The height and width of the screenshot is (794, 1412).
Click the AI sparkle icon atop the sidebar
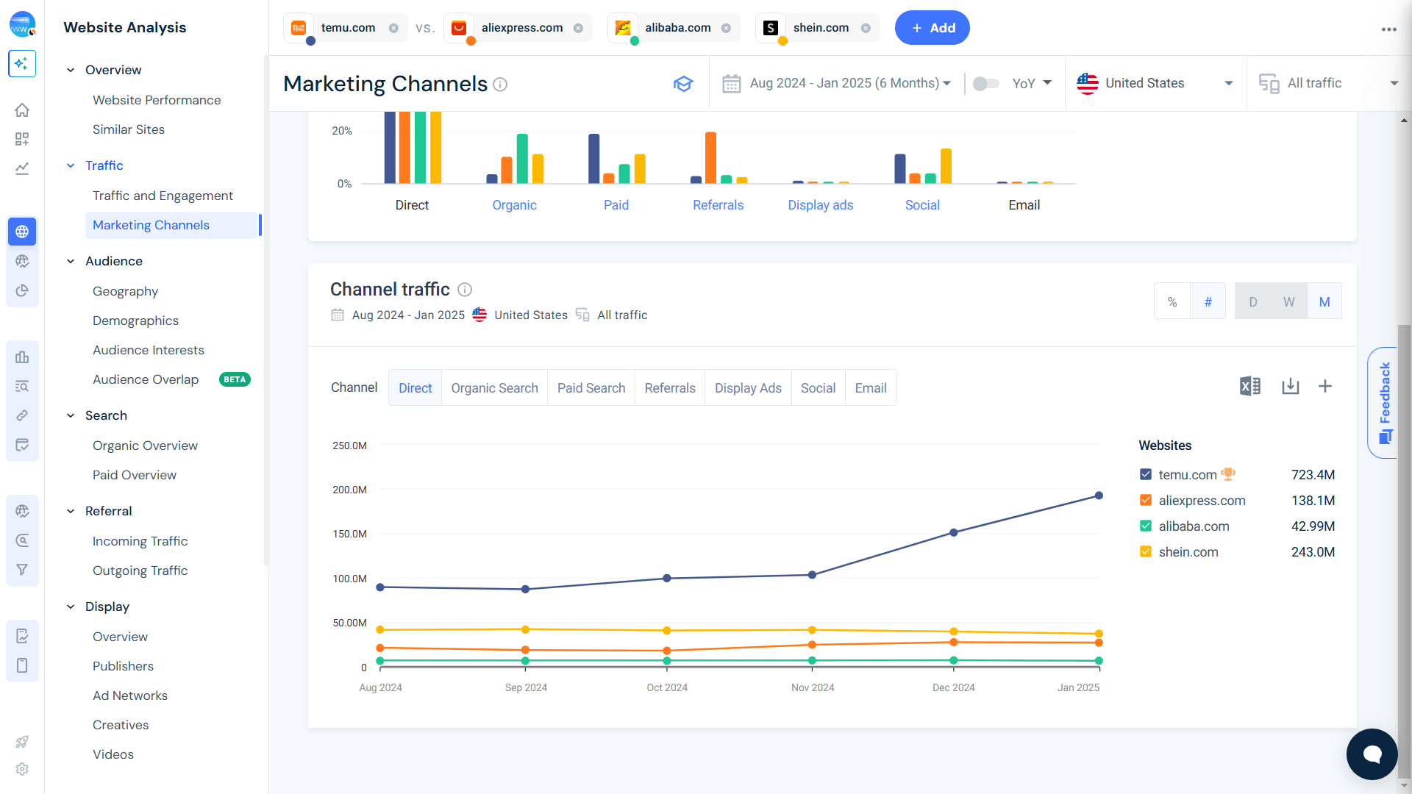click(x=22, y=64)
